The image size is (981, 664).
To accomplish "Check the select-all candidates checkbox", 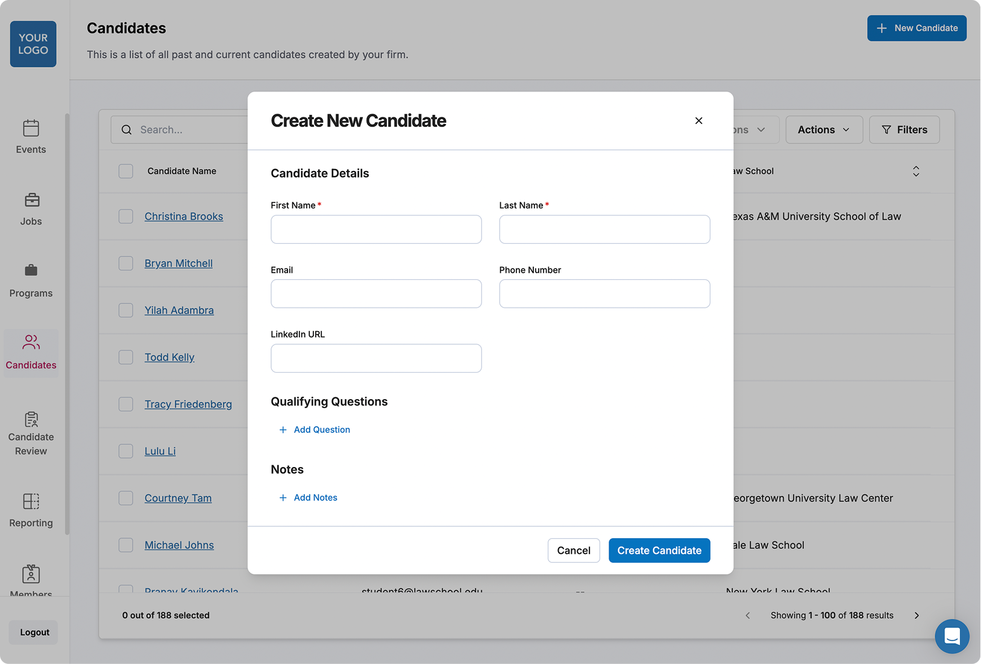I will click(x=126, y=171).
